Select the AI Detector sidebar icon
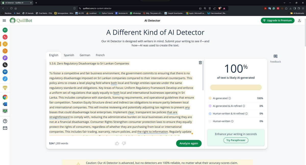Screen dimensions: 306x165 tap(5, 44)
